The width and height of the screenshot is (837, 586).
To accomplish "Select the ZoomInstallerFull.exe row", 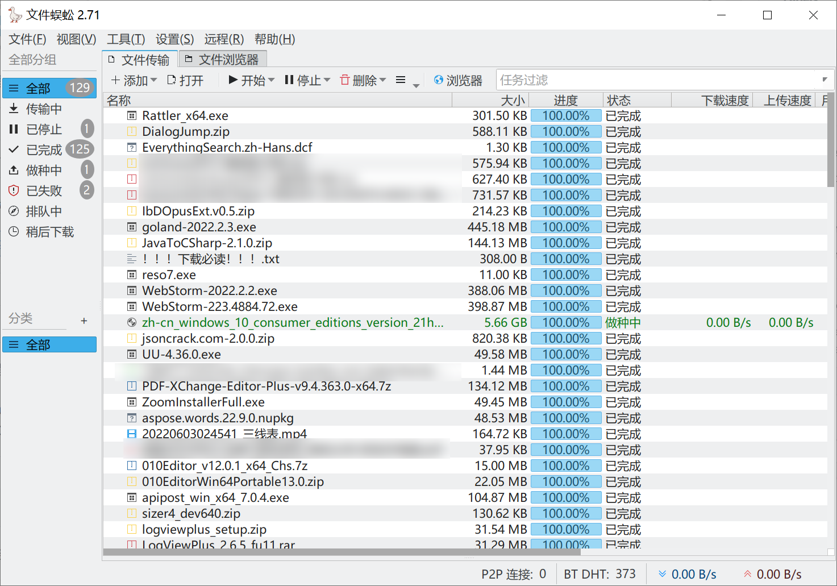I will pos(465,402).
